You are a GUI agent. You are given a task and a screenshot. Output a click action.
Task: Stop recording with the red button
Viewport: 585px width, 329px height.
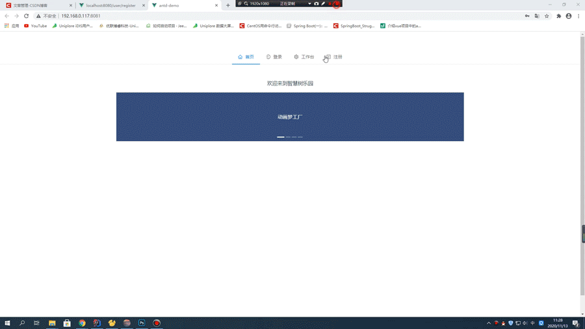click(337, 4)
